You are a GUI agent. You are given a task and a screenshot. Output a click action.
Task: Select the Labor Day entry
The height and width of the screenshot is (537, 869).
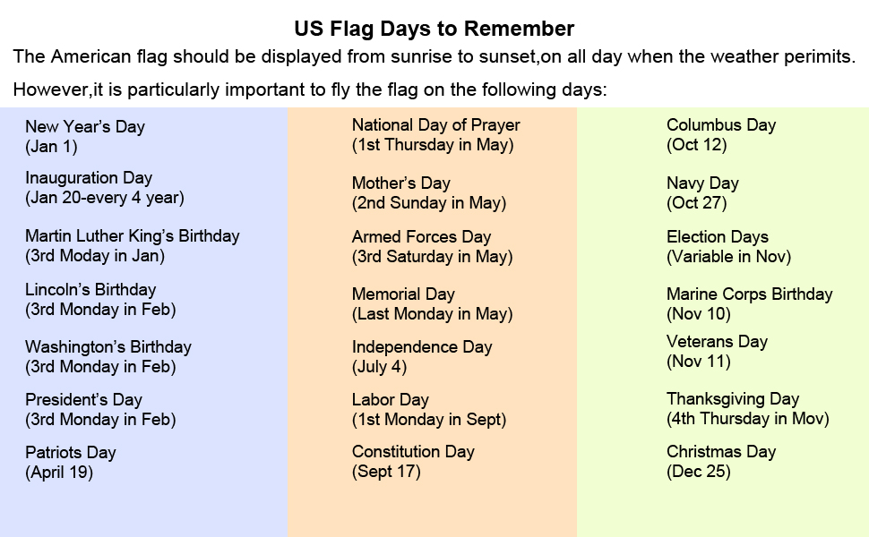[x=390, y=400]
